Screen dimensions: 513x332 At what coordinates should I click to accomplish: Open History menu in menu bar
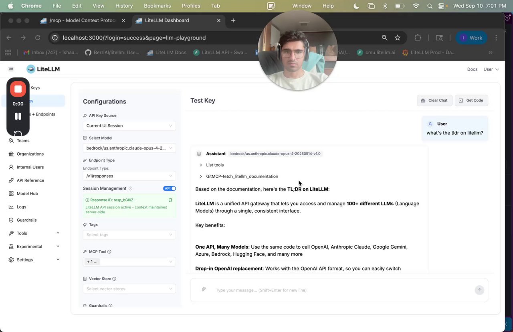pos(124,6)
